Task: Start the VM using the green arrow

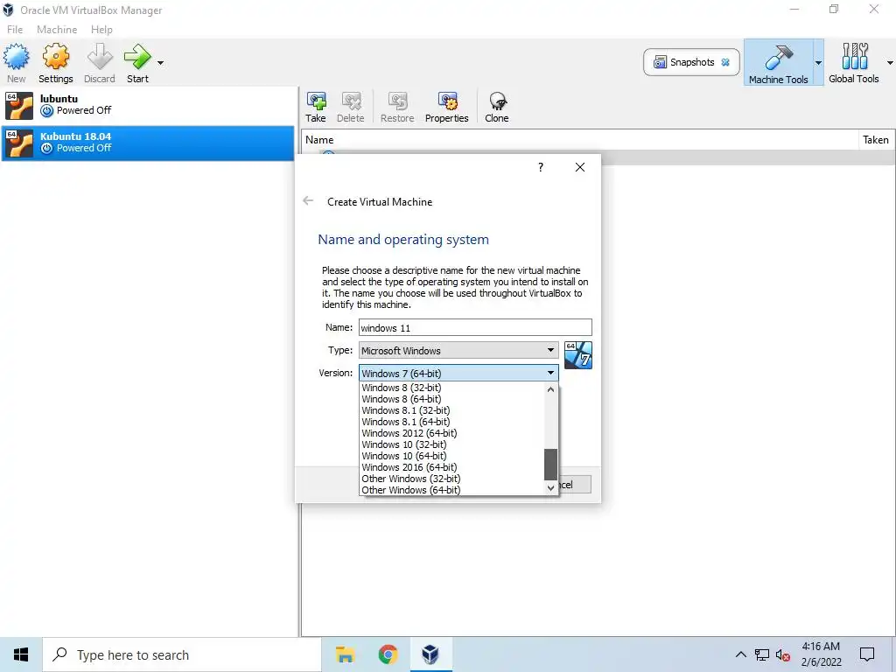Action: point(137,57)
